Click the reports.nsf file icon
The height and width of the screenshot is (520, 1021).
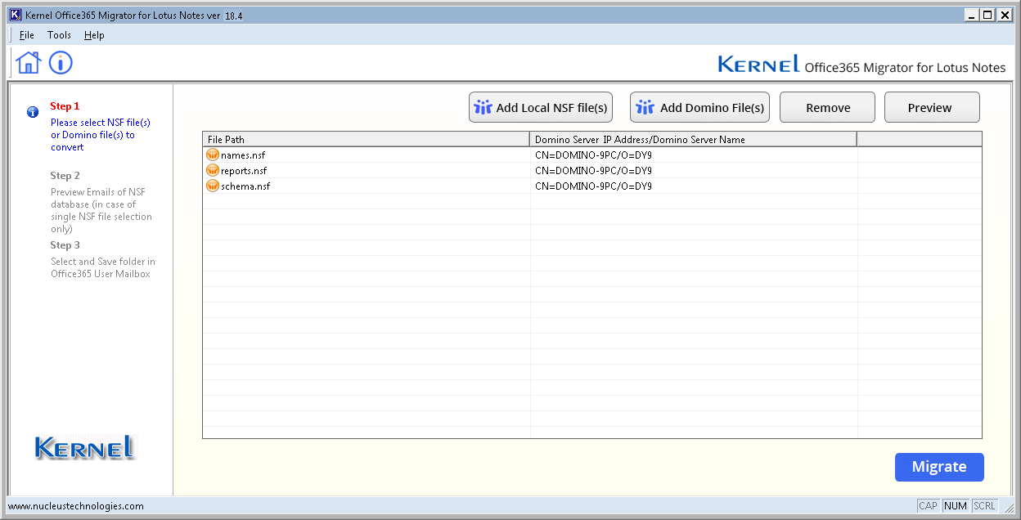point(213,171)
